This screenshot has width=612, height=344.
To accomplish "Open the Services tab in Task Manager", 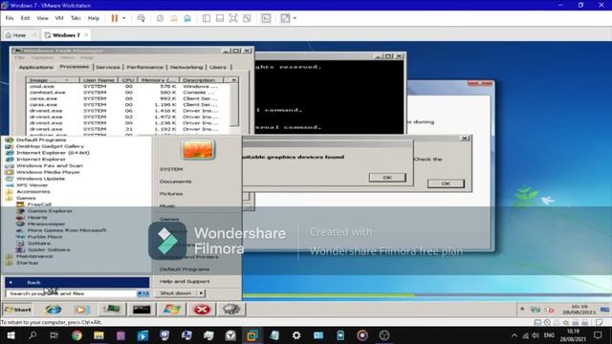I will [x=108, y=67].
